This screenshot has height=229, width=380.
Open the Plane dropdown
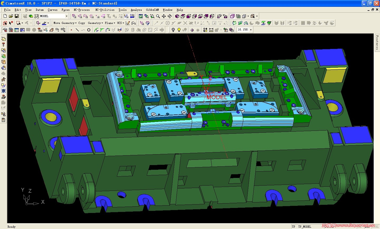point(110,23)
